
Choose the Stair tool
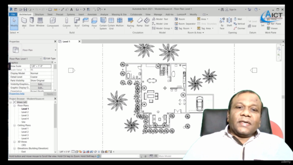(x=147, y=22)
